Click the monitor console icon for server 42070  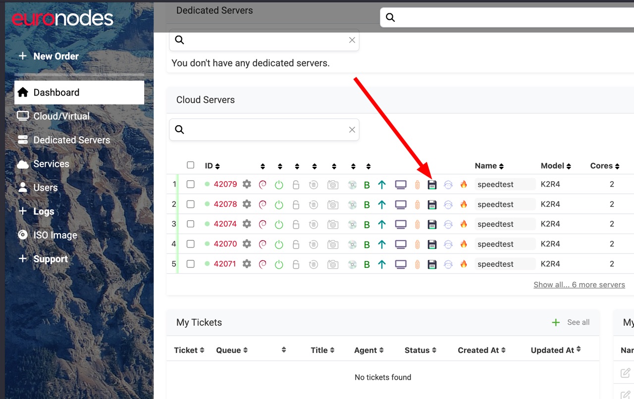tap(400, 244)
